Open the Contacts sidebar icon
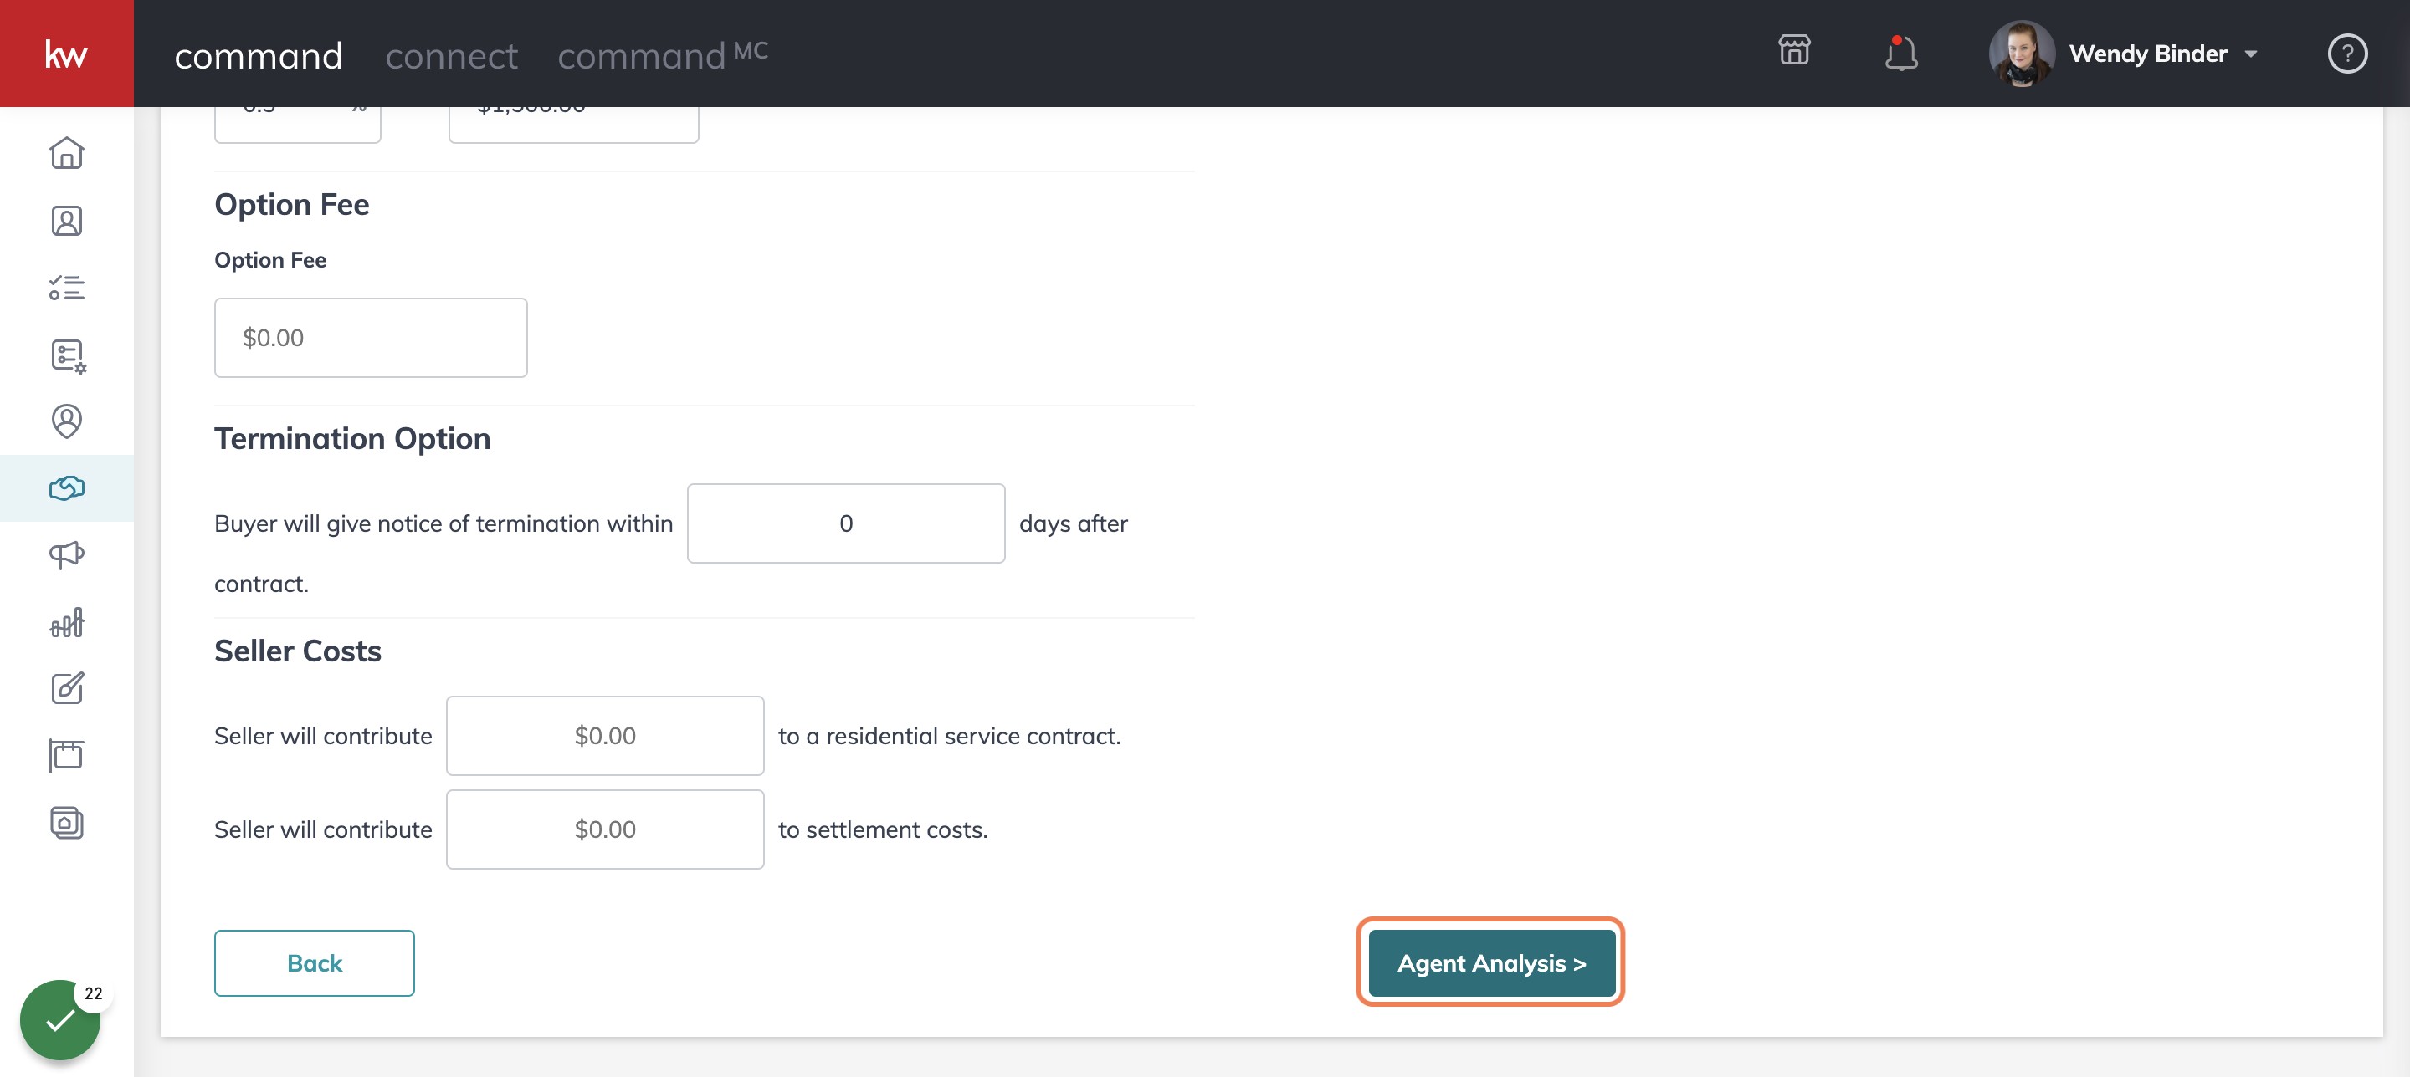The width and height of the screenshot is (2410, 1077). point(66,221)
